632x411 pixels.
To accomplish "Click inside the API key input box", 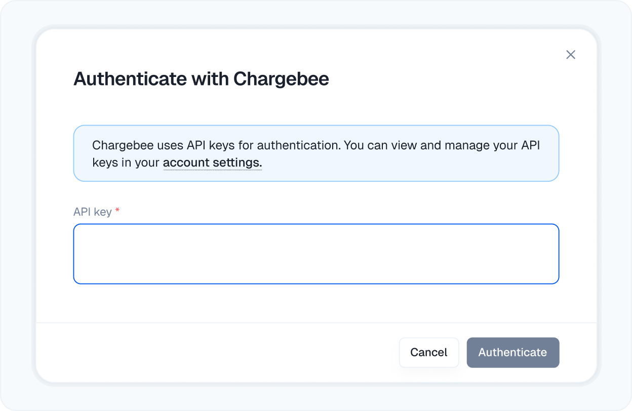I will [x=316, y=253].
